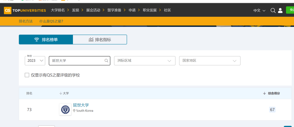Click the search magnifier inside university field
The image size is (294, 127).
[106, 61]
